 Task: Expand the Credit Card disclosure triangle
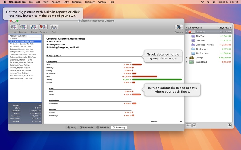click(186, 62)
